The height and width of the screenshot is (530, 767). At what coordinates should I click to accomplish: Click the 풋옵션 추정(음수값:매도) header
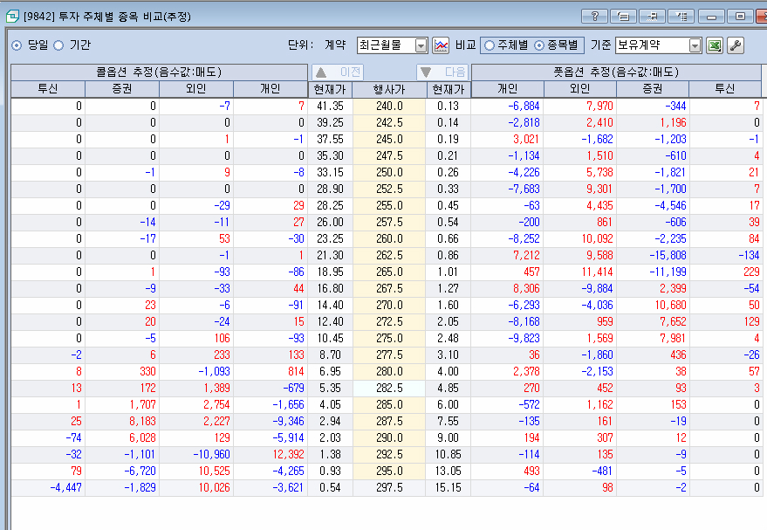[x=616, y=72]
